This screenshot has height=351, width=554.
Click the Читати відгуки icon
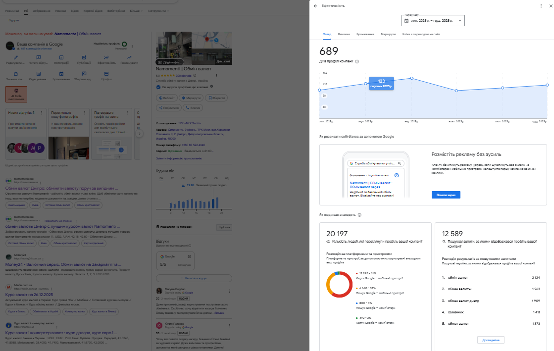click(x=38, y=58)
